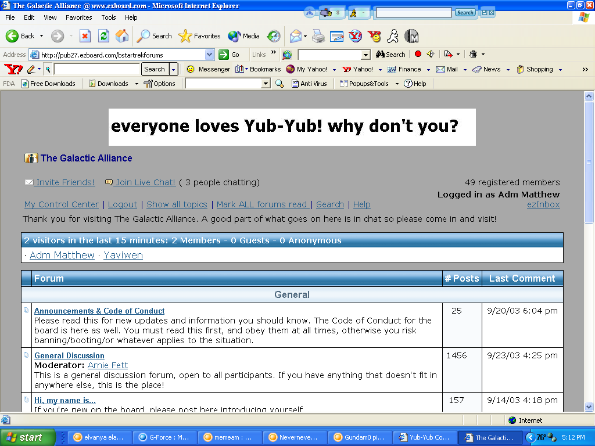Open My Control Center link

62,204
